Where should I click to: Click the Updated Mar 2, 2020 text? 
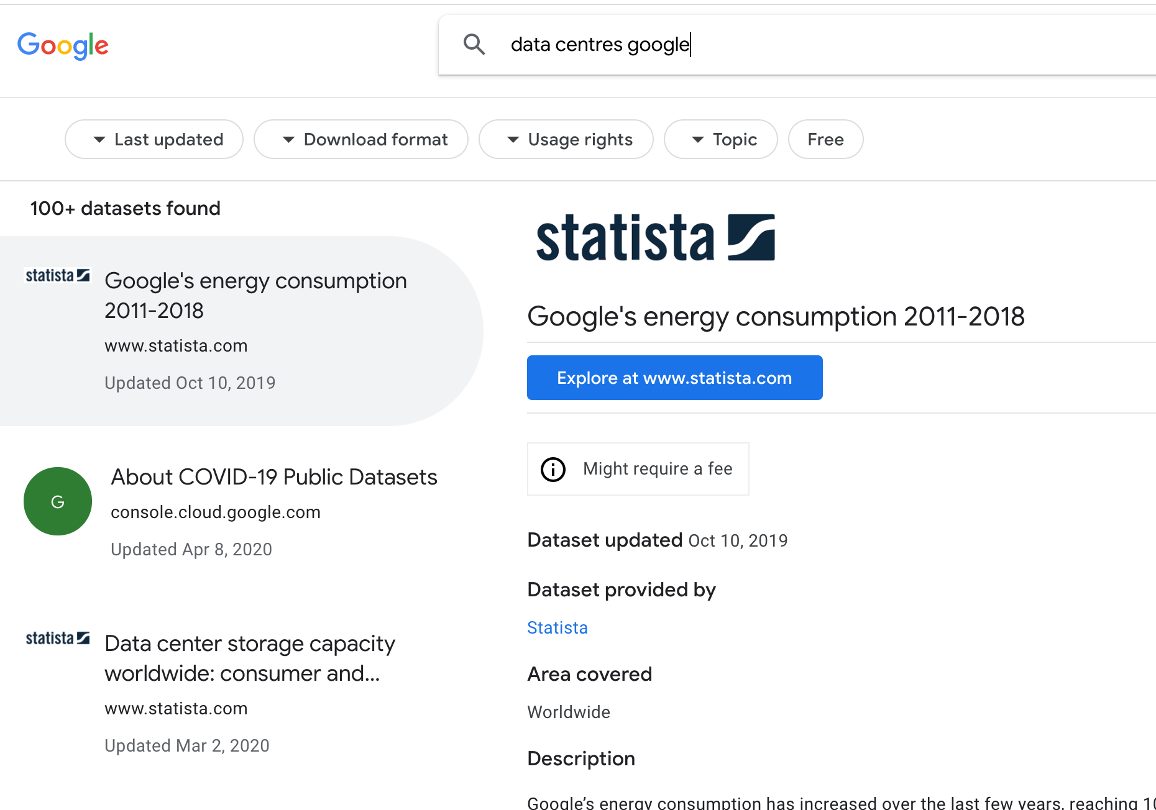pos(187,746)
